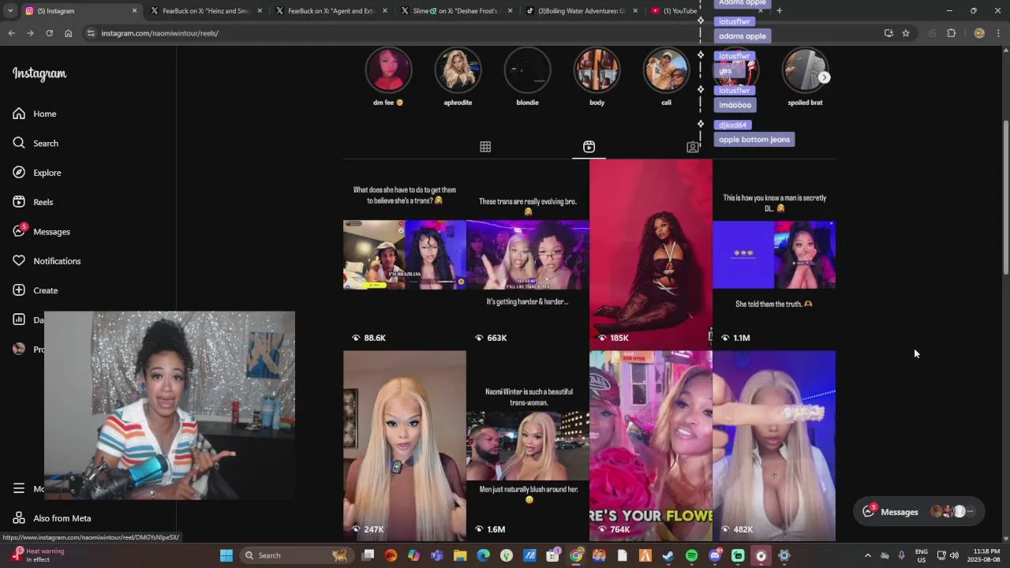Open the Windows Start menu
This screenshot has width=1010, height=568.
pyautogui.click(x=226, y=555)
